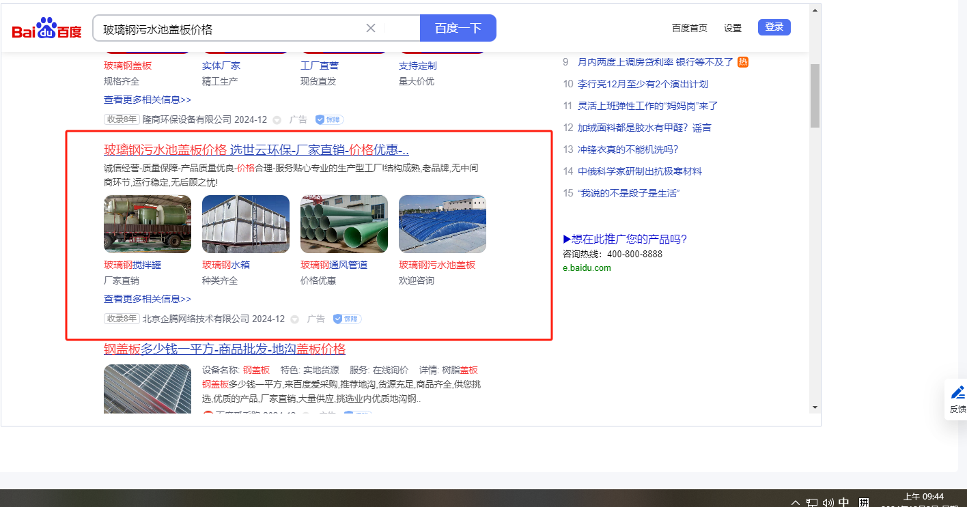Click hotline text 咨询热线：400-800-8888
The height and width of the screenshot is (507, 967).
tap(613, 254)
